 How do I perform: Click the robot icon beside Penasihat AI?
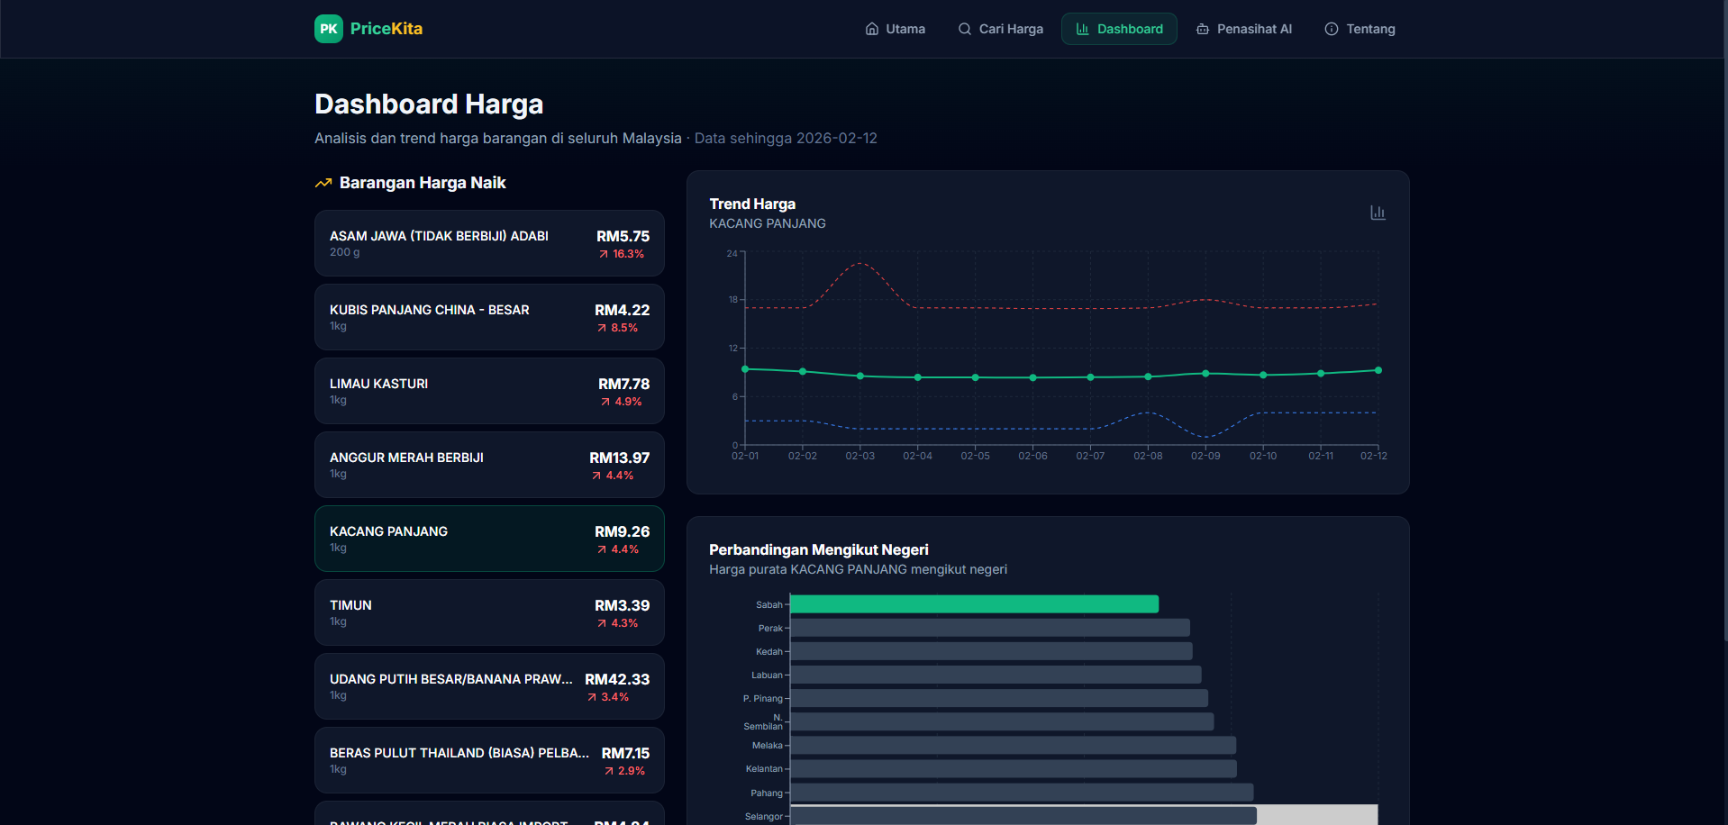(1202, 29)
